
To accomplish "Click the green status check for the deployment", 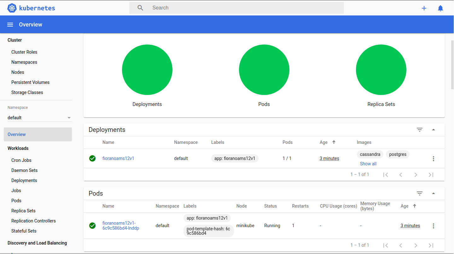I will point(92,158).
